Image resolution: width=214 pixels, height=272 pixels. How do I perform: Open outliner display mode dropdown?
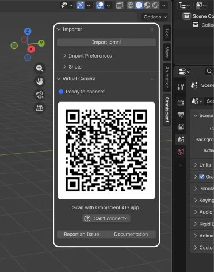(200, 5)
